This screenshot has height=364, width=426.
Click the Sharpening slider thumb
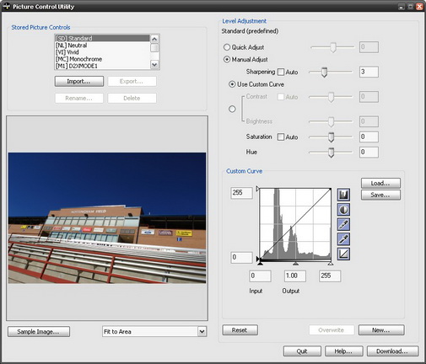[x=324, y=72]
